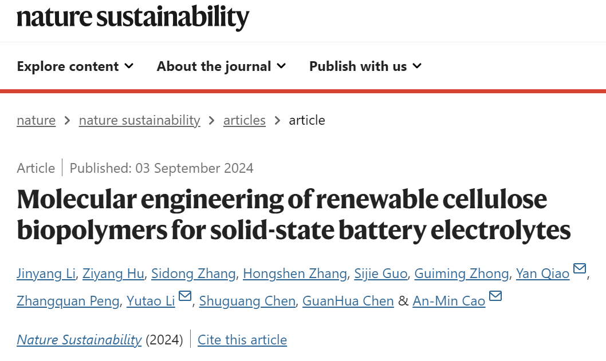Click author Guiming Zhong
This screenshot has width=606, height=361.
(462, 273)
